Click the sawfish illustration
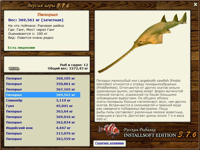The image size is (200, 150). [142, 43]
